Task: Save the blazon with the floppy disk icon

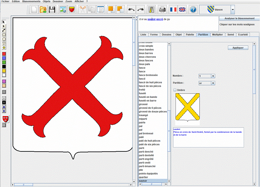Action: [52, 9]
